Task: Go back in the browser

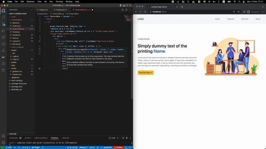Action: click(136, 12)
